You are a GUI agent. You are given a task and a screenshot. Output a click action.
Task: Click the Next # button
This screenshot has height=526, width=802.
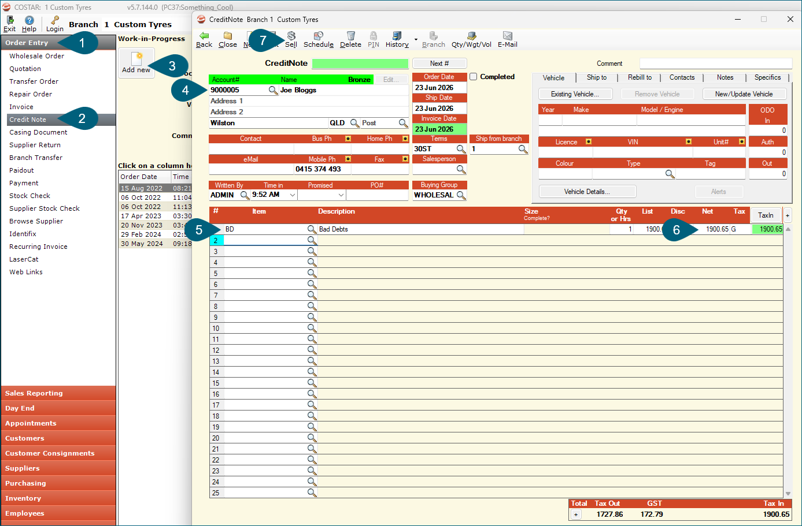(x=439, y=64)
